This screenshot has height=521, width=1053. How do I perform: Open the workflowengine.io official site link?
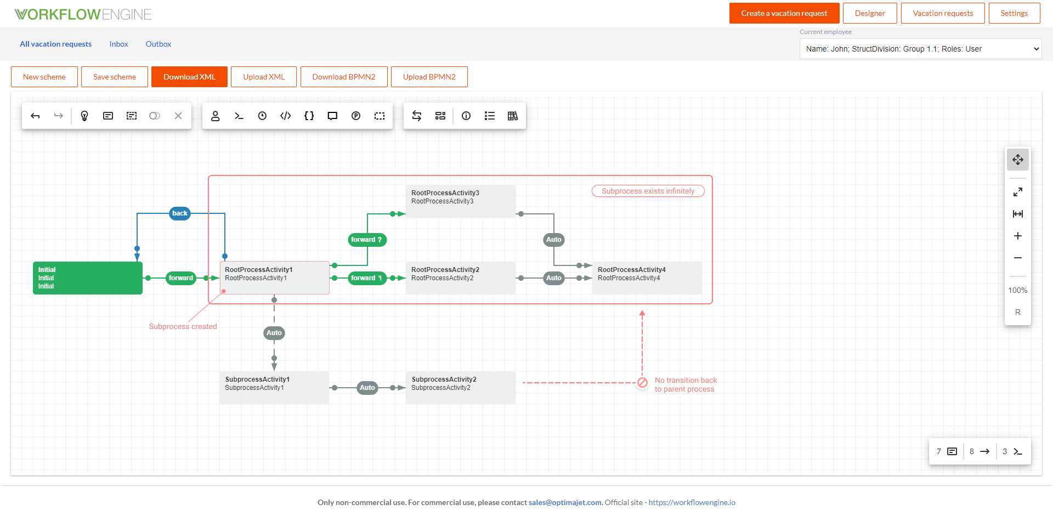(x=692, y=502)
